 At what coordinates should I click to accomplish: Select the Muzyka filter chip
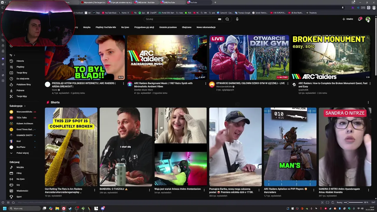(x=87, y=27)
